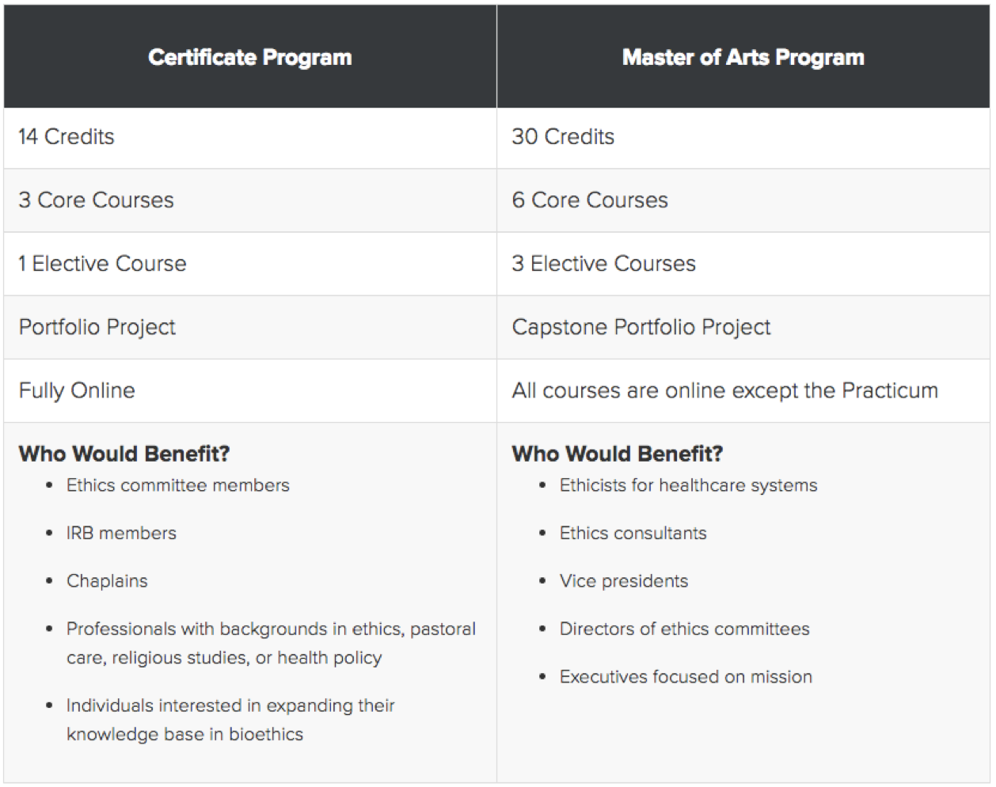Click the 3 Core Courses cell
This screenshot has width=996, height=787.
click(x=250, y=200)
